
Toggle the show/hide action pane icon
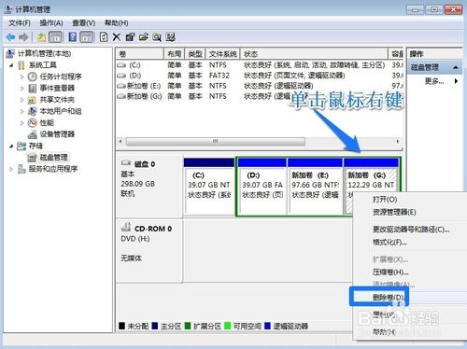[87, 37]
